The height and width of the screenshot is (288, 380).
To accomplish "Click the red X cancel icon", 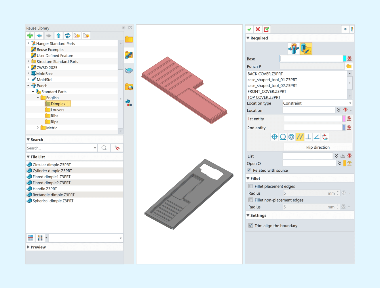I will click(x=258, y=29).
